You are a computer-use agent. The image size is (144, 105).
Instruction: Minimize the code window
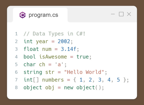coord(113,14)
